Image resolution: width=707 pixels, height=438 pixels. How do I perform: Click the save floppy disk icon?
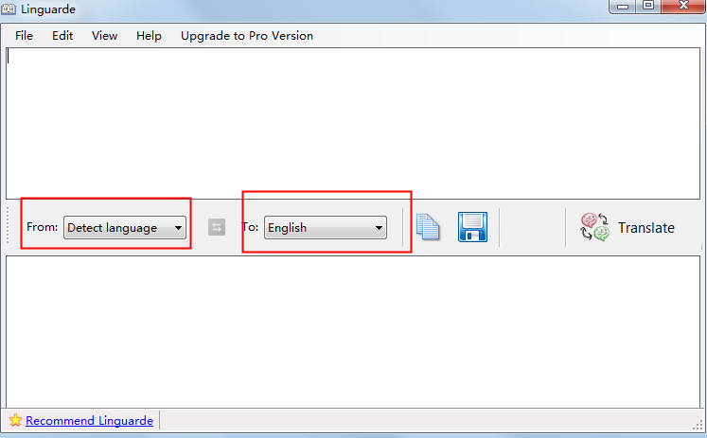pyautogui.click(x=472, y=227)
